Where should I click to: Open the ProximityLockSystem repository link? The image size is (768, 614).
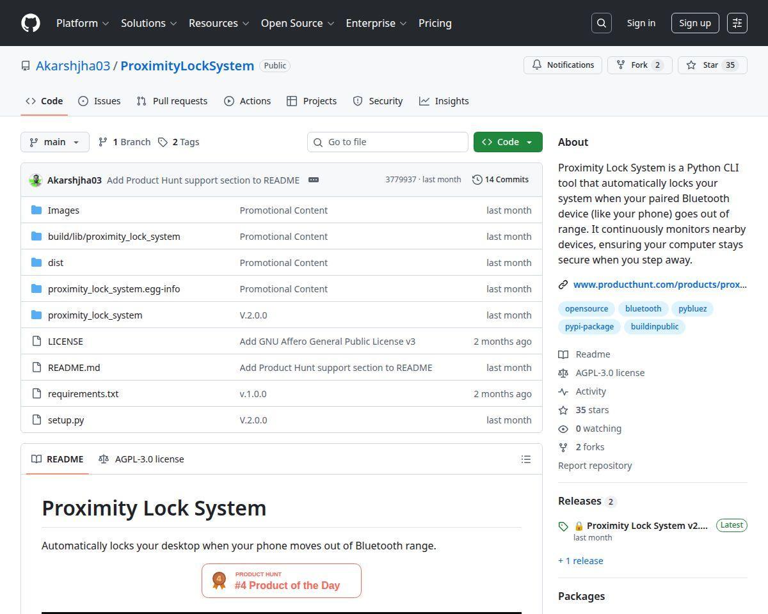tap(188, 66)
